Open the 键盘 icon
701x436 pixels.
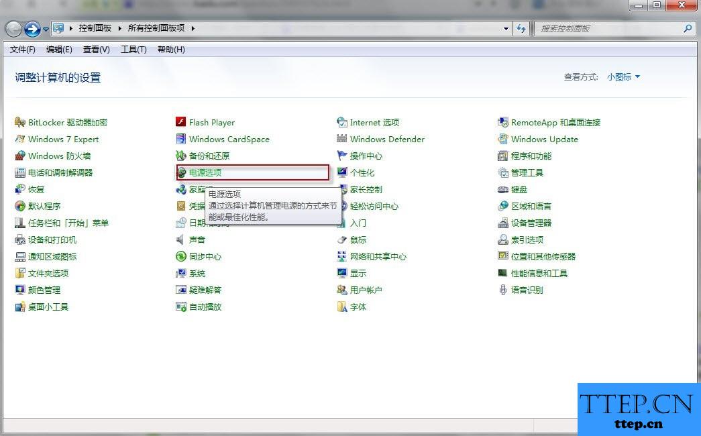coord(503,190)
